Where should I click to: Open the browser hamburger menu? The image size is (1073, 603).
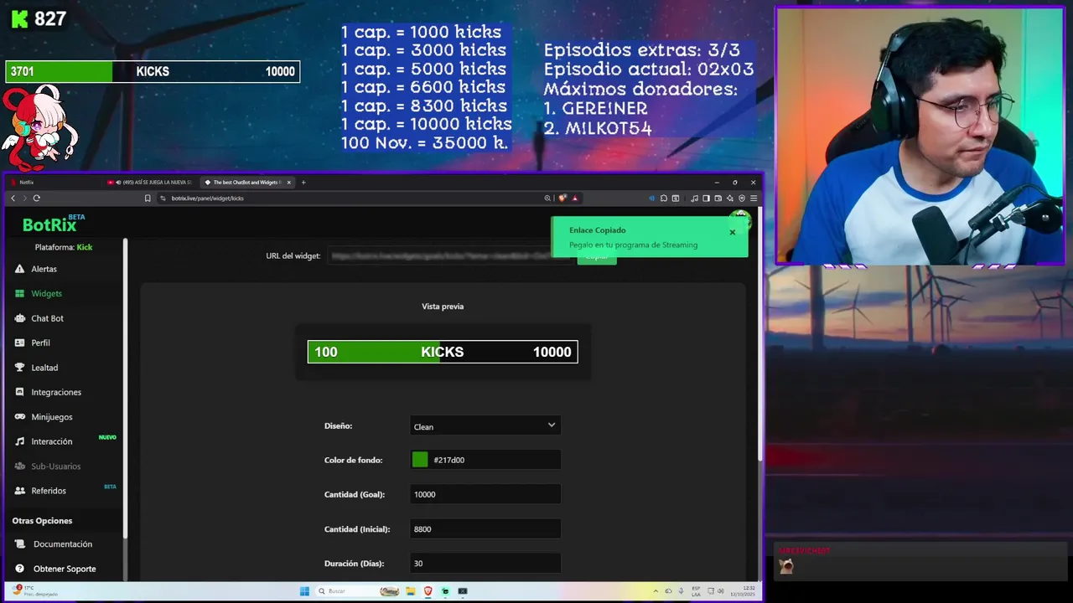pos(754,198)
